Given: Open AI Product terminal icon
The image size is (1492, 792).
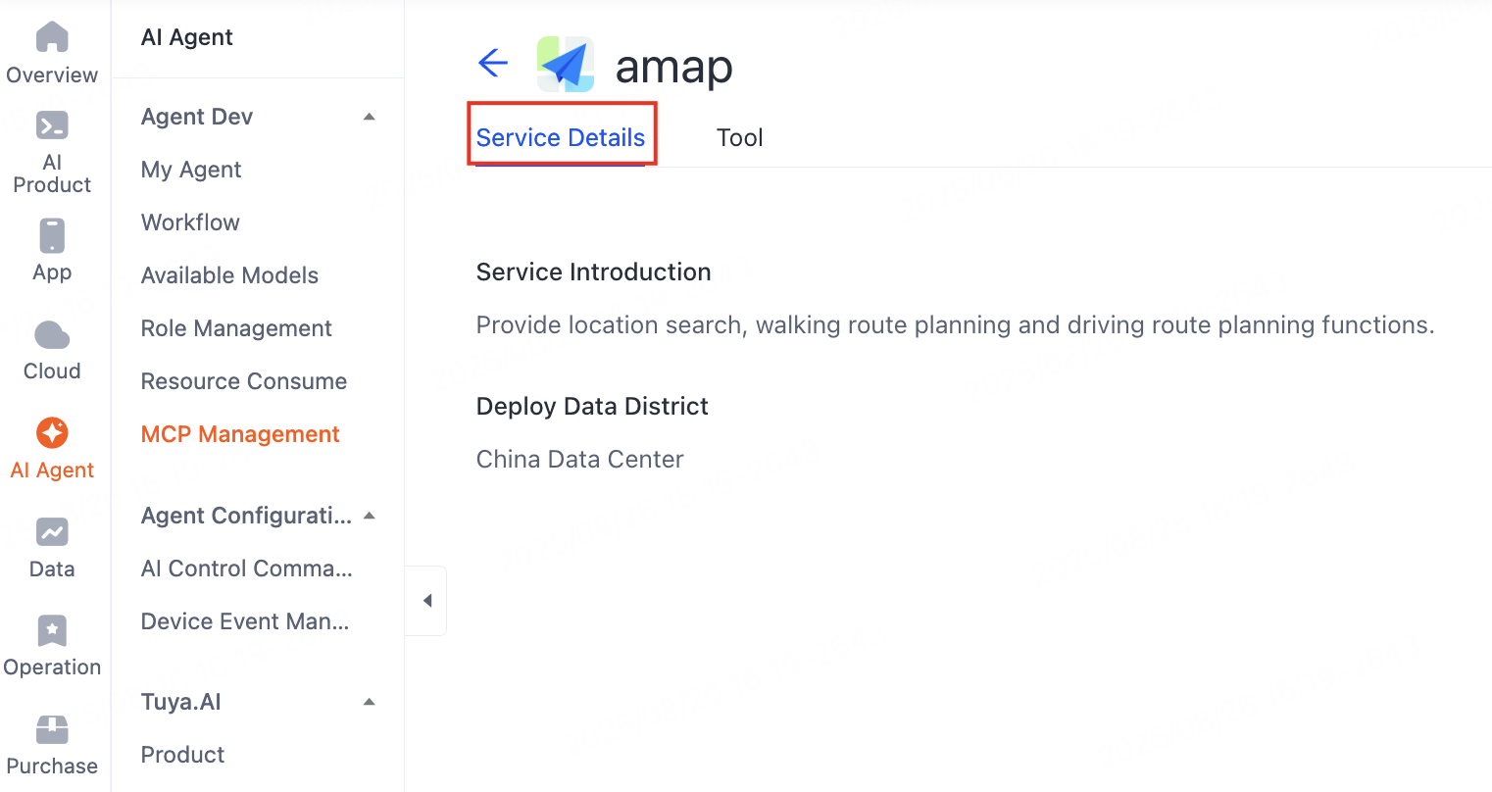Looking at the screenshot, I should [52, 125].
